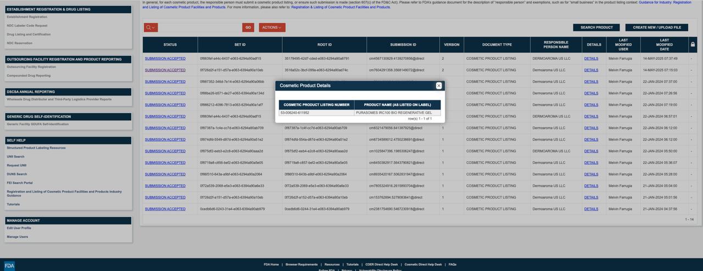Image resolution: width=703 pixels, height=271 pixels.
Task: Open FAQs footer link
Action: pyautogui.click(x=453, y=264)
